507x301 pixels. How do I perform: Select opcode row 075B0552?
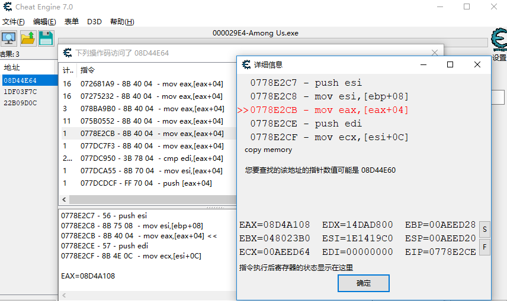tap(149, 121)
